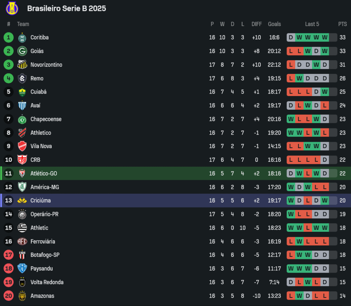Click the Paysandu team badge
The height and width of the screenshot is (306, 351).
coord(22,269)
